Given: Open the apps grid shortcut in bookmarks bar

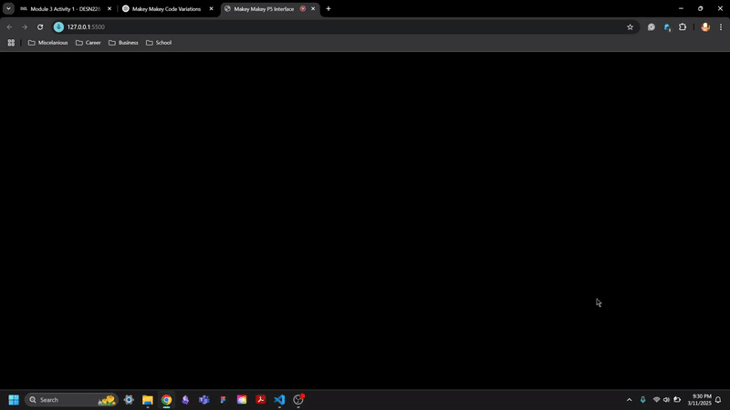Looking at the screenshot, I should [11, 43].
